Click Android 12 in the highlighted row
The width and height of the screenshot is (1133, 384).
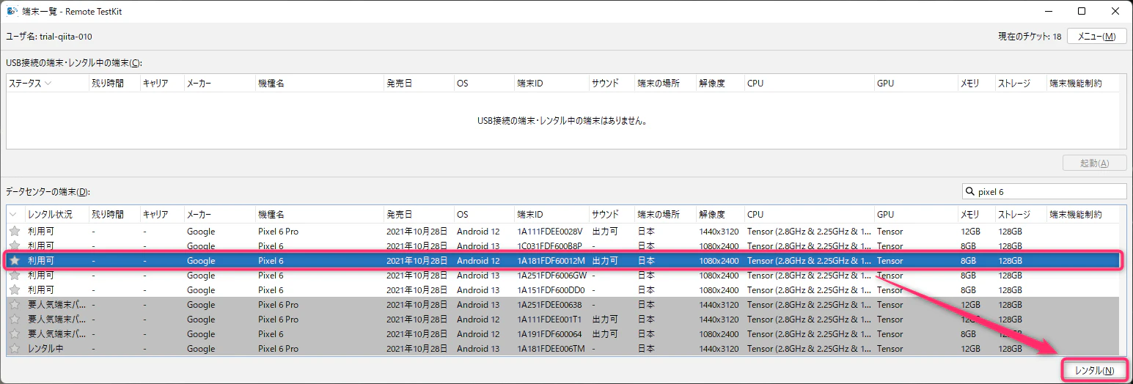[x=477, y=261]
